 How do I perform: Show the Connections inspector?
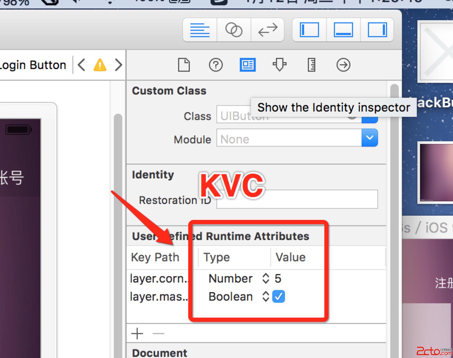coord(343,65)
